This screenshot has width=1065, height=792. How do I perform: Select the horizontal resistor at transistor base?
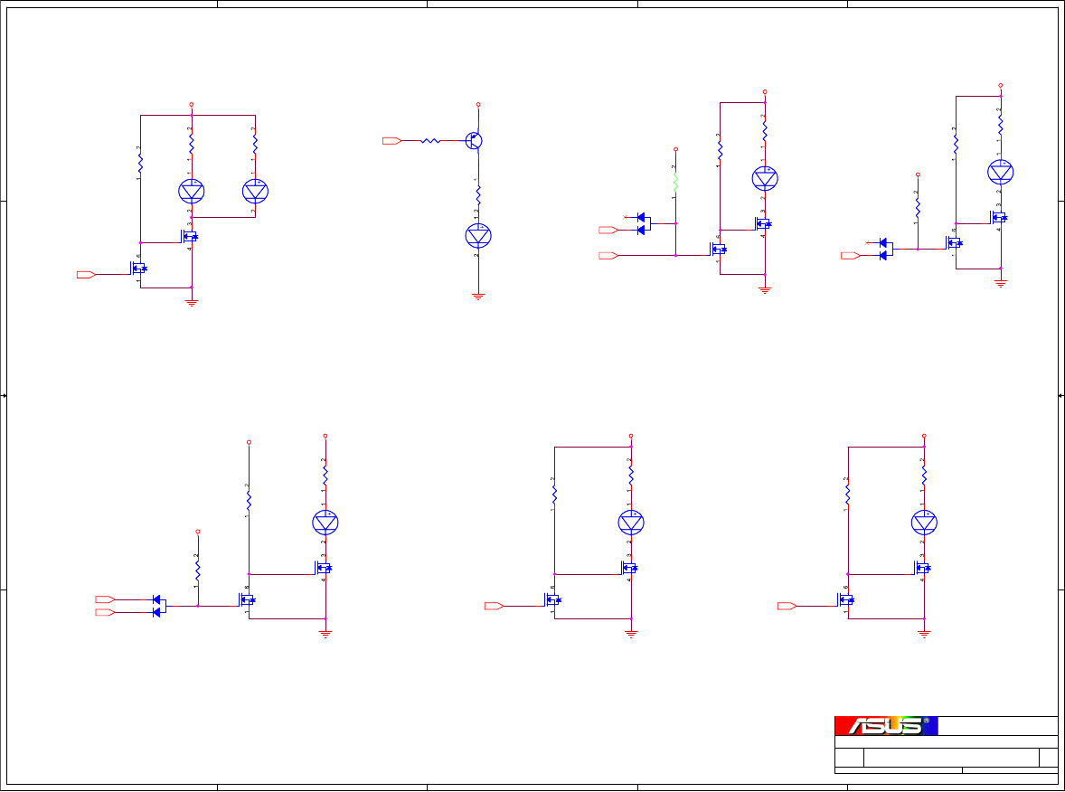coord(430,141)
